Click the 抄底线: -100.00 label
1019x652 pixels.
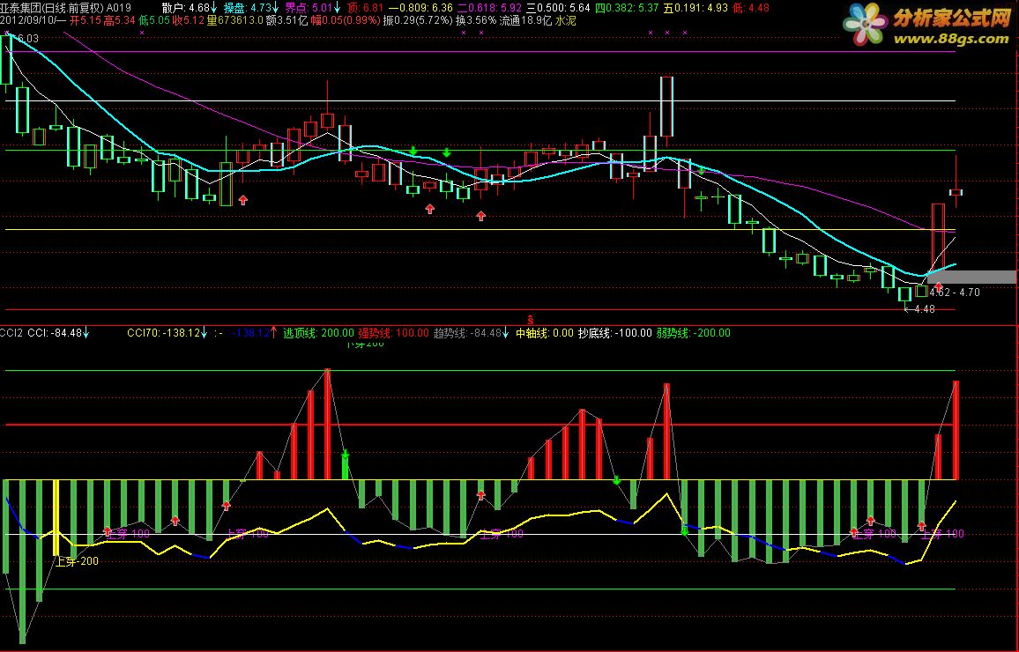click(x=614, y=332)
